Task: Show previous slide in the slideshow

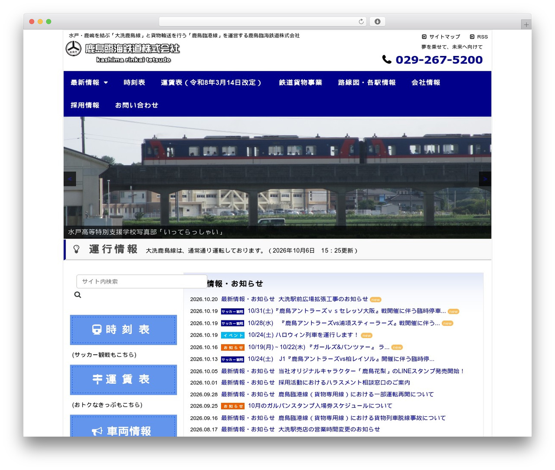Action: point(70,179)
